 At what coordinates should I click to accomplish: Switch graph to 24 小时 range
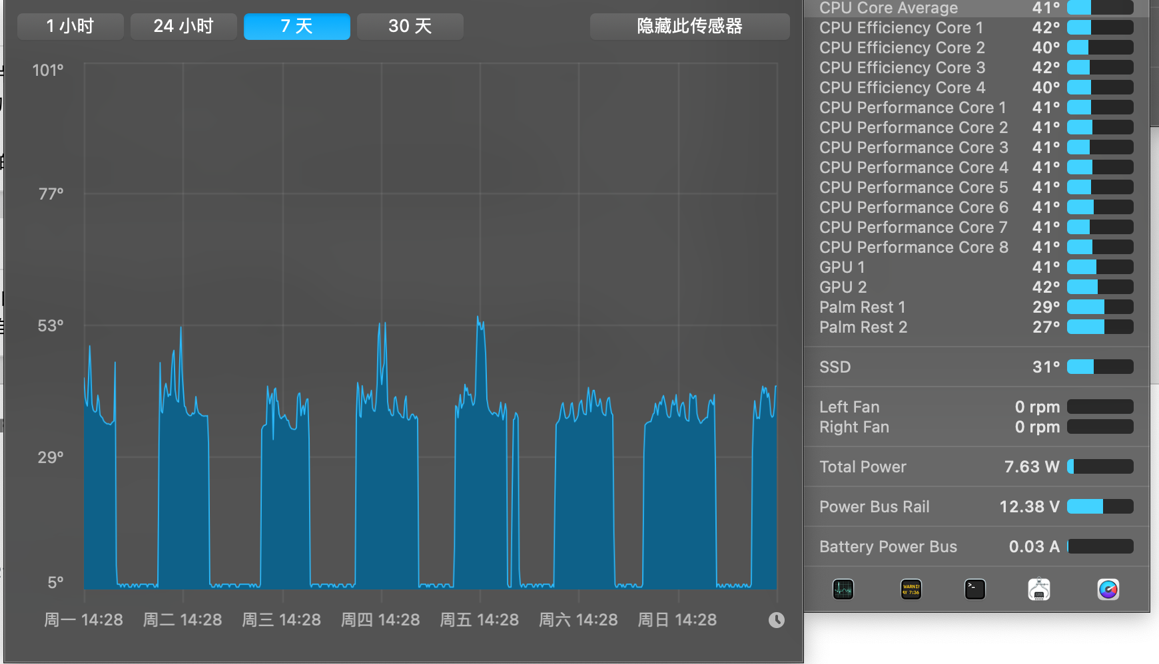click(x=183, y=27)
